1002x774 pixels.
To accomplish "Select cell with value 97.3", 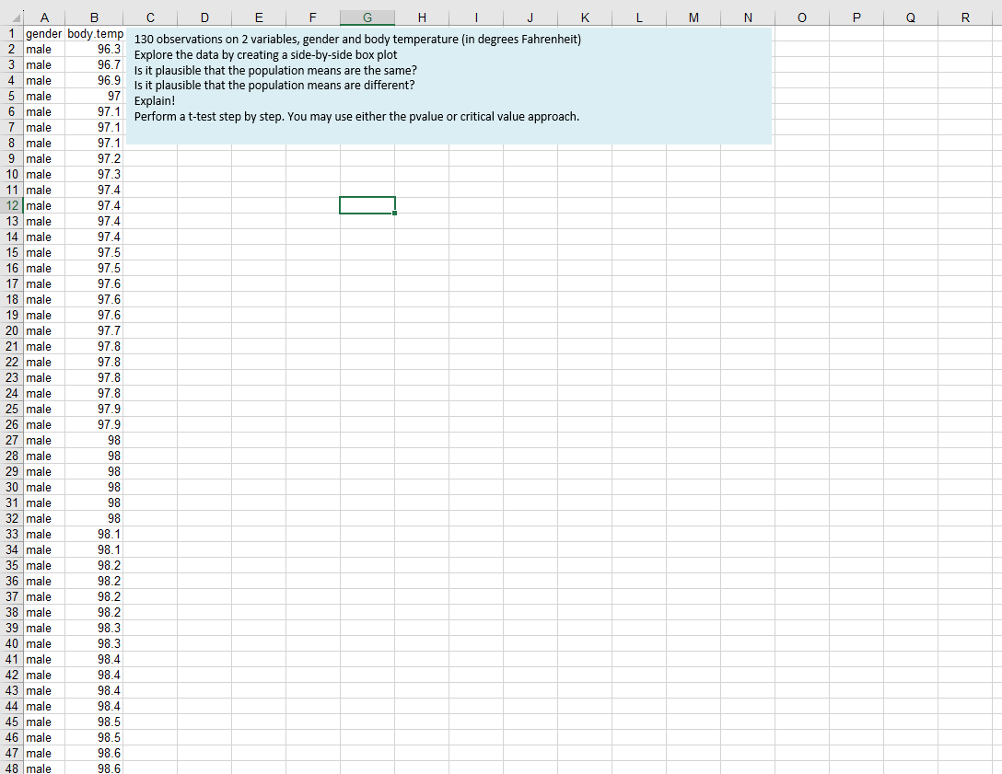I will [94, 174].
